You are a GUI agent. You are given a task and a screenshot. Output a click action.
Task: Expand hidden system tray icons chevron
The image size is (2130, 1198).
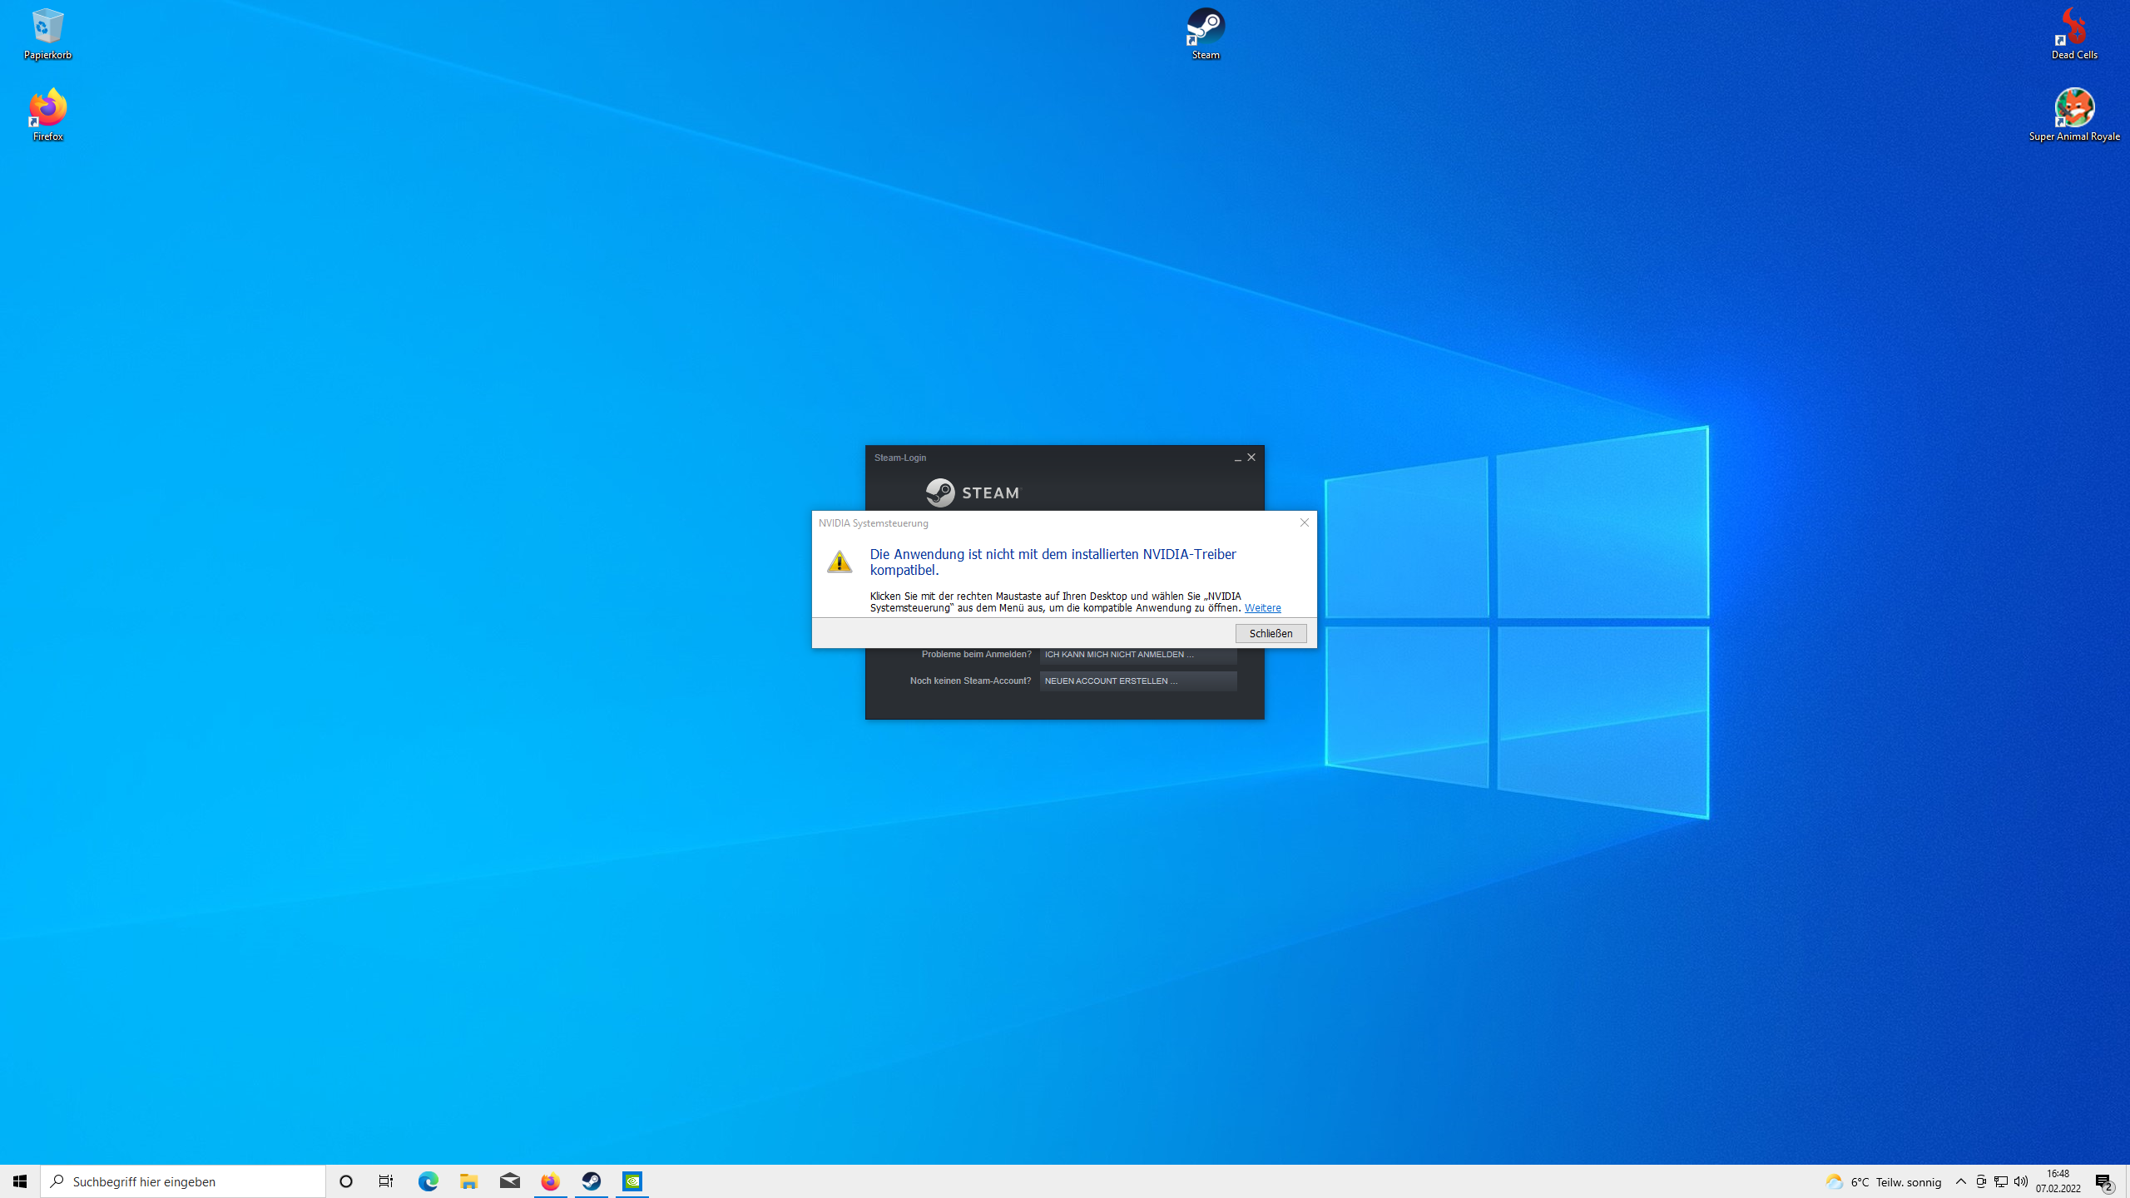[1961, 1181]
